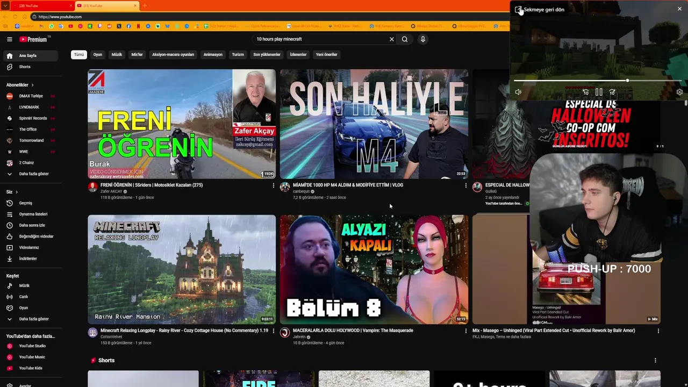Viewport: 688px width, 387px height.
Task: Open the Facebook bookmark icon
Action: point(128,26)
